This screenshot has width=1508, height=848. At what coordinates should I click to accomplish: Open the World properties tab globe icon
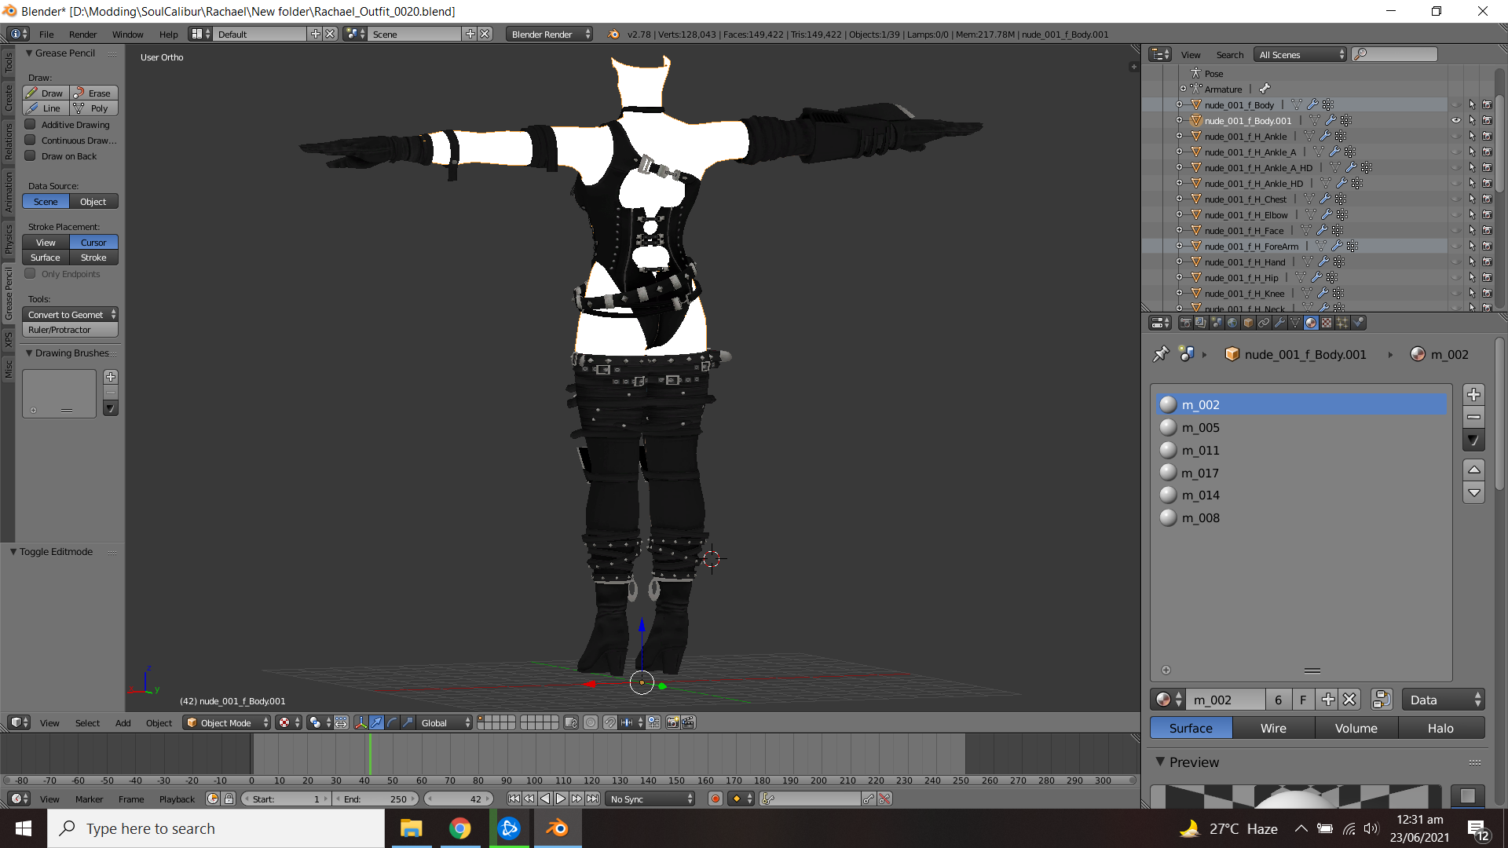pos(1232,323)
